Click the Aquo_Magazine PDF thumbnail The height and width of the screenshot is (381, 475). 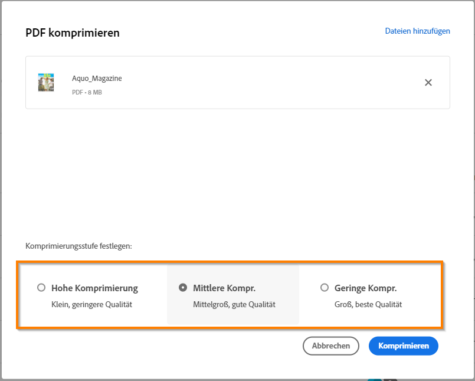click(46, 82)
